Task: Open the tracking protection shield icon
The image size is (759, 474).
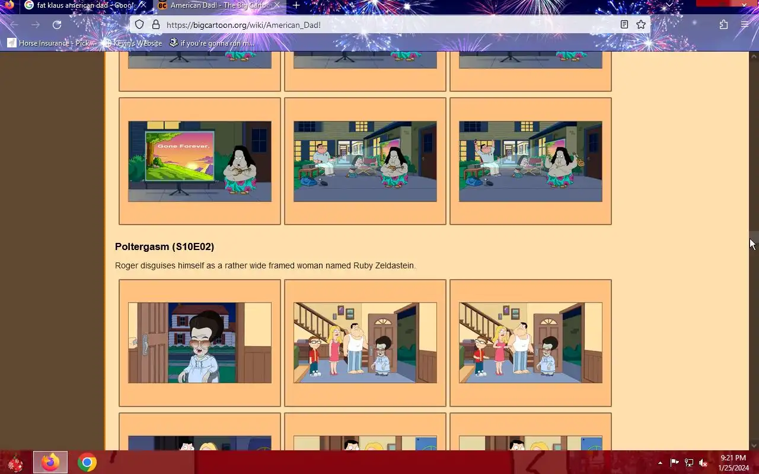Action: (x=139, y=25)
